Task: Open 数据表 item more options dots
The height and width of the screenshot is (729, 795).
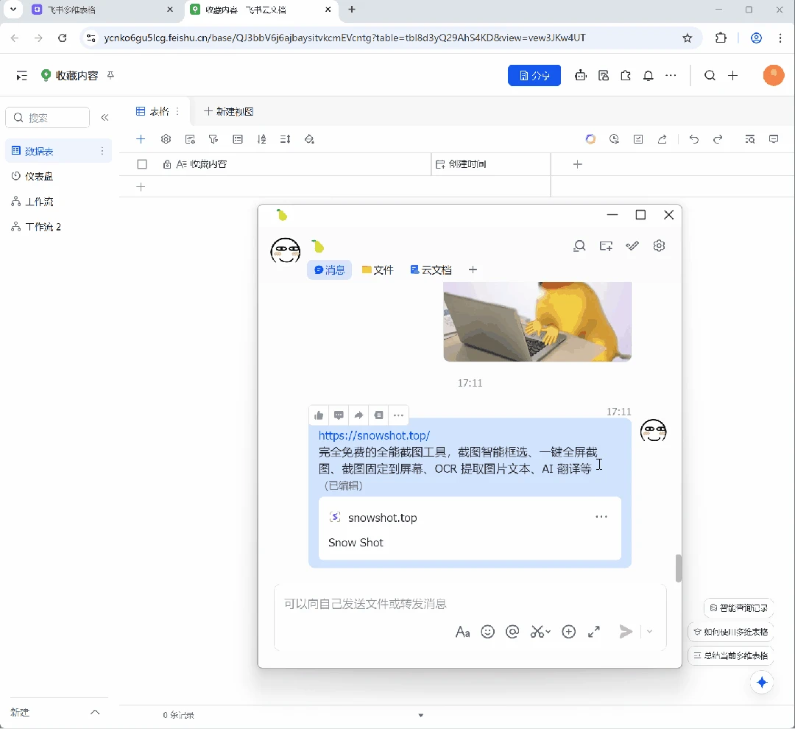Action: [102, 151]
